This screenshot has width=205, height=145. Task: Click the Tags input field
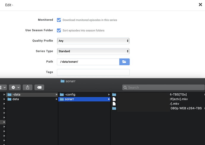(x=93, y=72)
